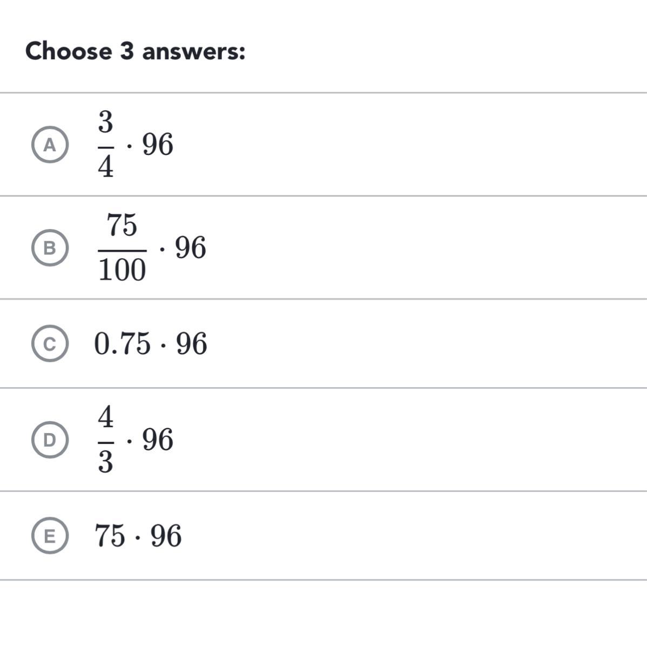Click the denominator 100 in option B
647x648 pixels.
pos(122,270)
